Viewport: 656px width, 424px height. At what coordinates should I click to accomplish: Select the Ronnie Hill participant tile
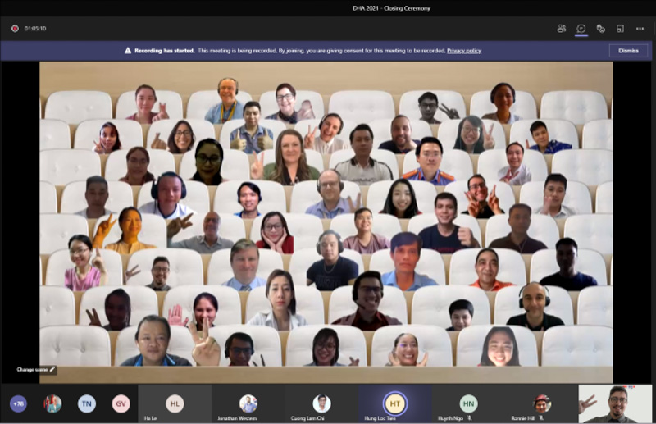tap(542, 404)
